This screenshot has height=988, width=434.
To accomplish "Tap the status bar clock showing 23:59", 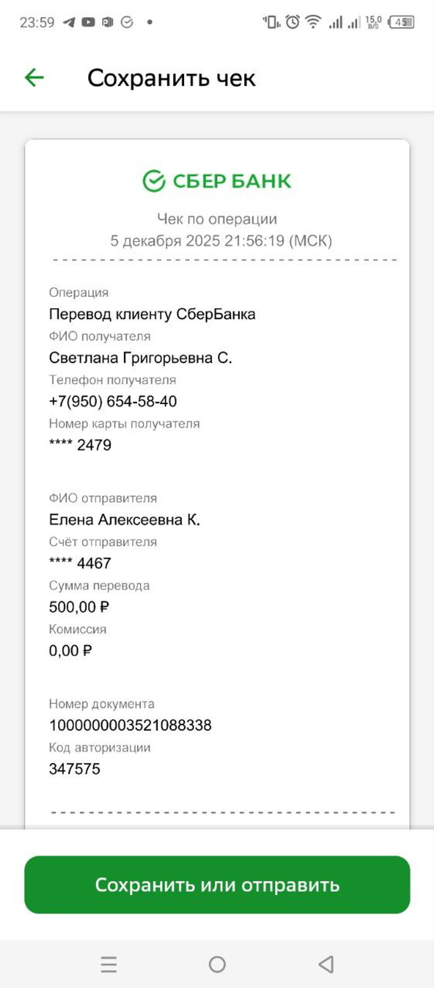I will [x=37, y=22].
